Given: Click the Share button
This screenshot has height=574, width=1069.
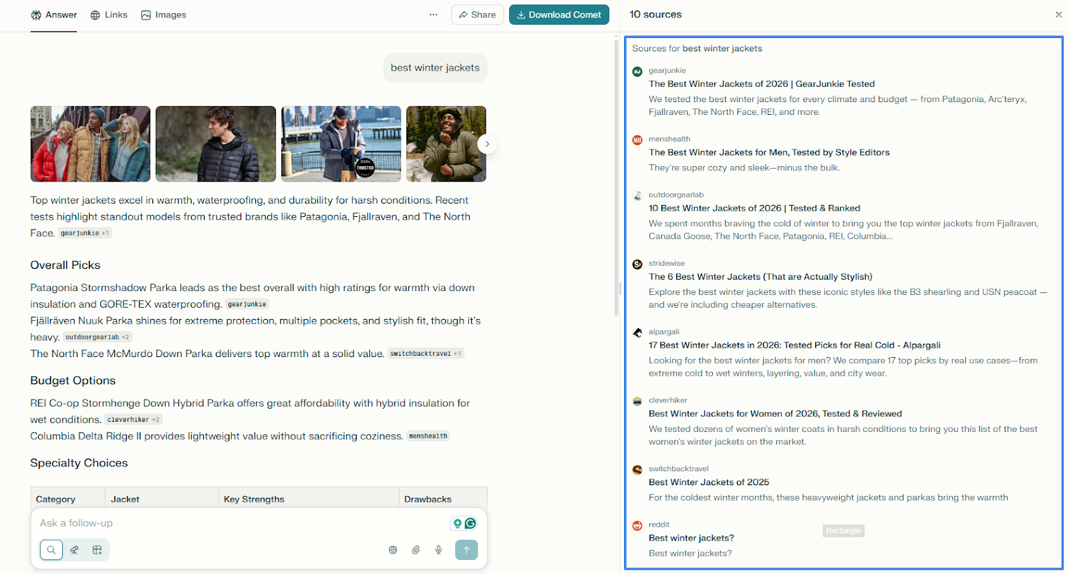Looking at the screenshot, I should pos(477,15).
